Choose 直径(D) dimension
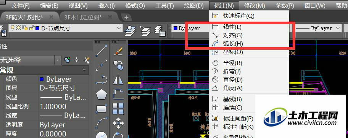 pos(249,80)
